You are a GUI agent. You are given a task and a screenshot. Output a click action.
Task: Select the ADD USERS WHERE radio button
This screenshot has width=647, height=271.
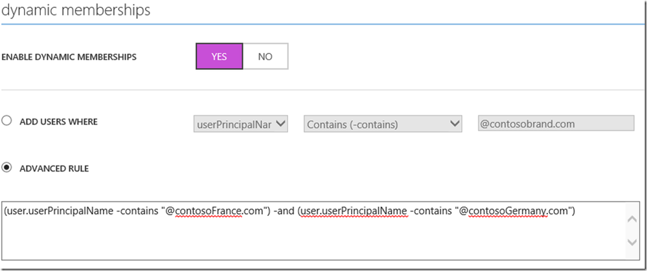[x=7, y=122]
